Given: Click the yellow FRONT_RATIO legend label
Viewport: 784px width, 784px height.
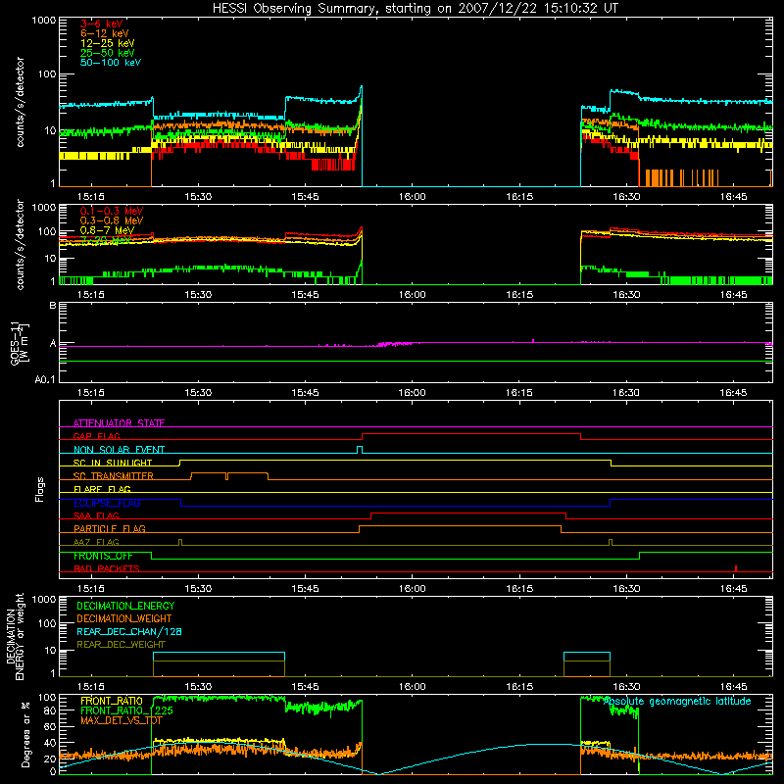Looking at the screenshot, I should [x=112, y=701].
